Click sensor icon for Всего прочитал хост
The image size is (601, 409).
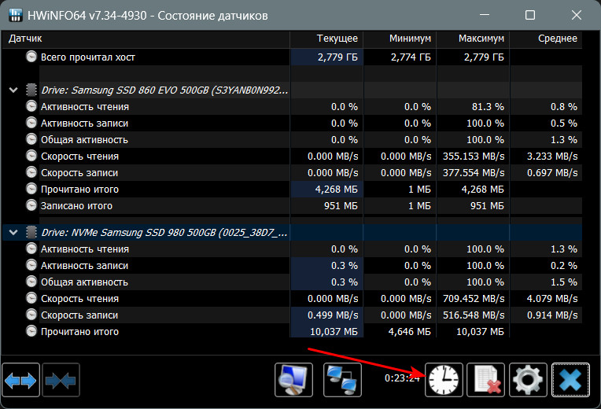pos(31,57)
